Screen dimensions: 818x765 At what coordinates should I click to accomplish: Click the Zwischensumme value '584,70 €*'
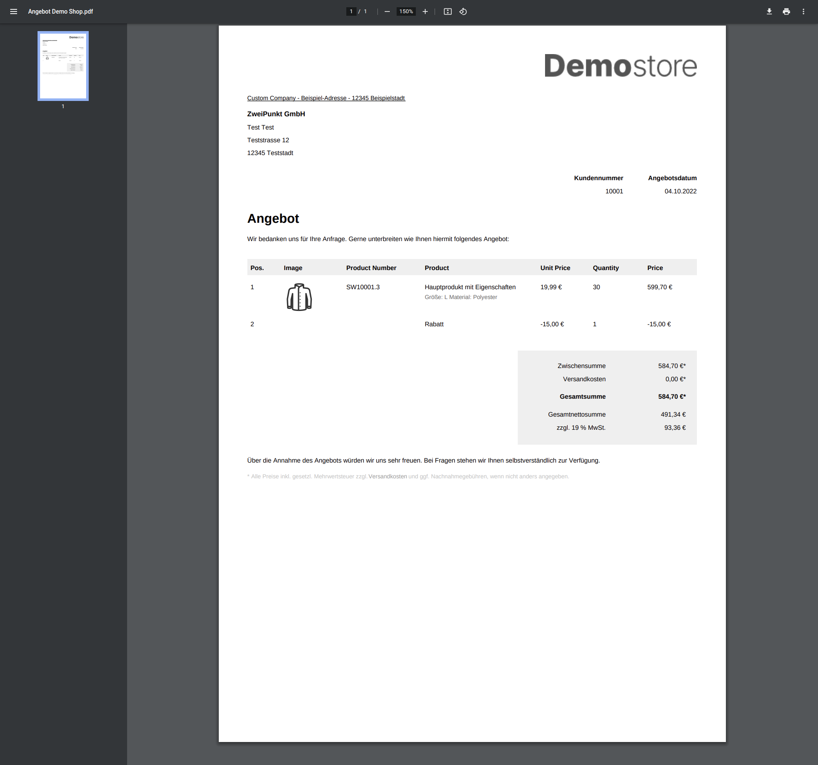click(x=672, y=366)
